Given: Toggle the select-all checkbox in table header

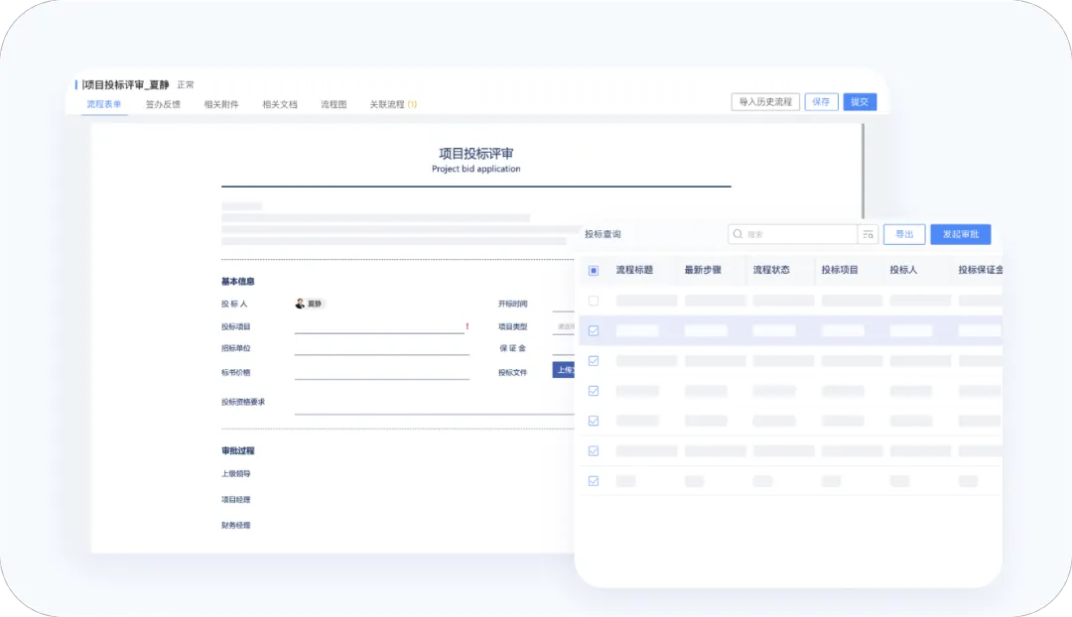Looking at the screenshot, I should click(x=594, y=270).
